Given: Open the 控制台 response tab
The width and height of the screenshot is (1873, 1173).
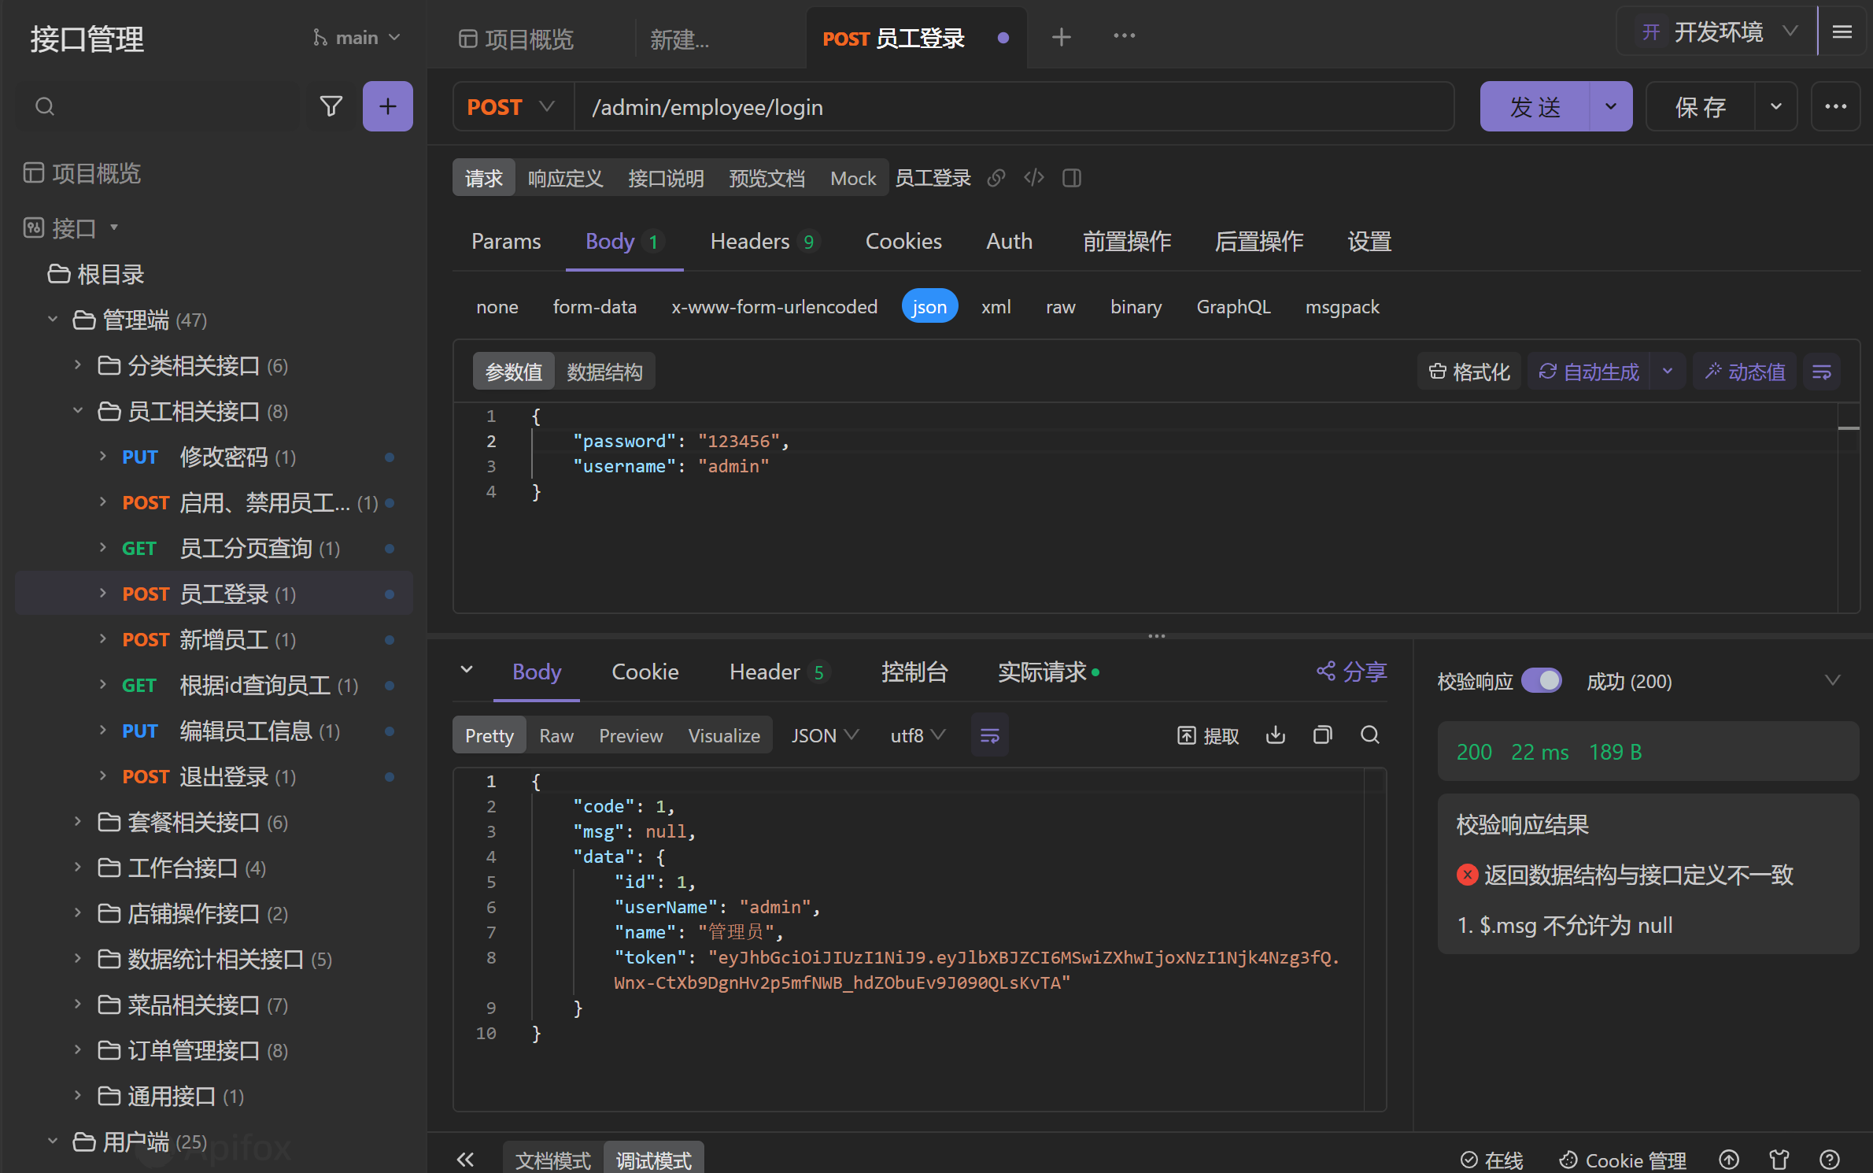Looking at the screenshot, I should (x=914, y=672).
